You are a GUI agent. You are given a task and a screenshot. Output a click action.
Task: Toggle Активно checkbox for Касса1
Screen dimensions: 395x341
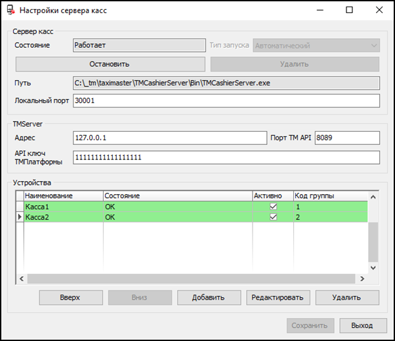tap(273, 207)
